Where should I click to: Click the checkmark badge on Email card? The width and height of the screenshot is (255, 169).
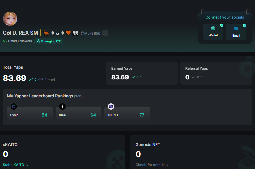tap(244, 25)
